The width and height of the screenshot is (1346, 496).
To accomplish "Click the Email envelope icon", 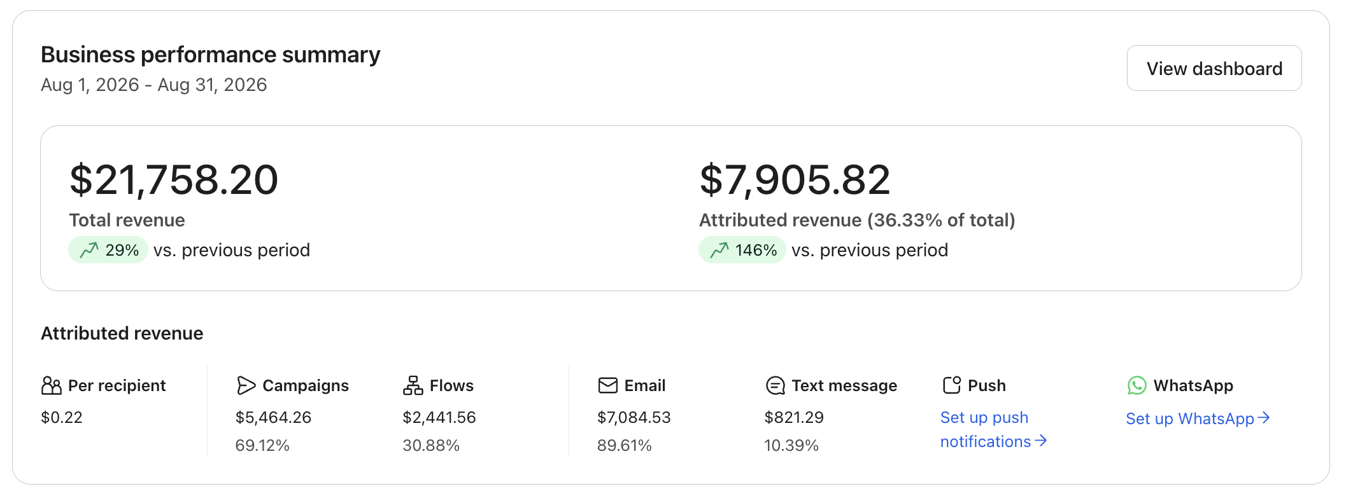I will point(607,385).
